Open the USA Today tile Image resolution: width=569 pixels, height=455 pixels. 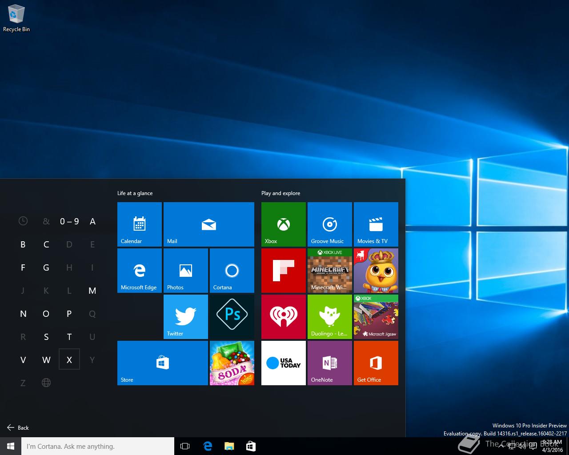284,363
